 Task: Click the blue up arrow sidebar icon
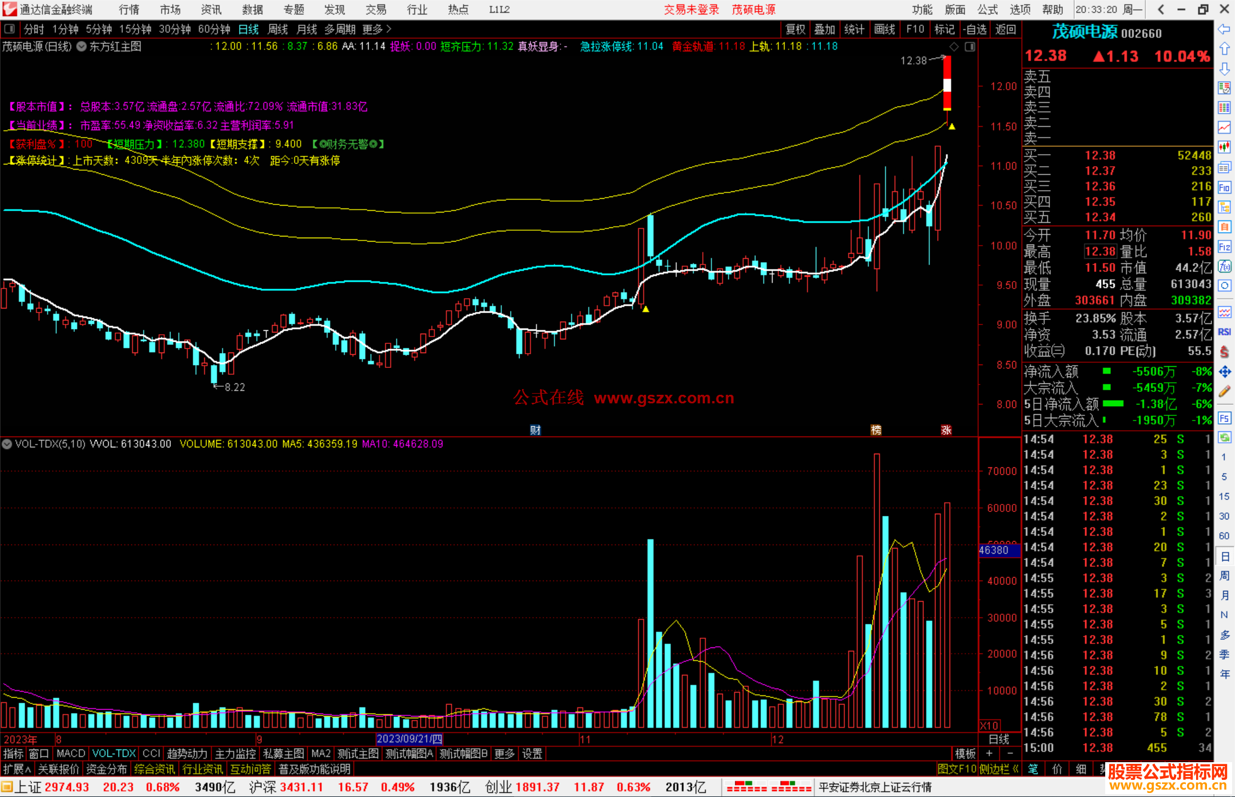[x=1224, y=49]
